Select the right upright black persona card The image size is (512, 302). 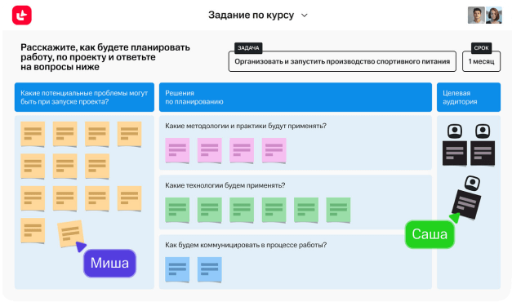point(483,153)
